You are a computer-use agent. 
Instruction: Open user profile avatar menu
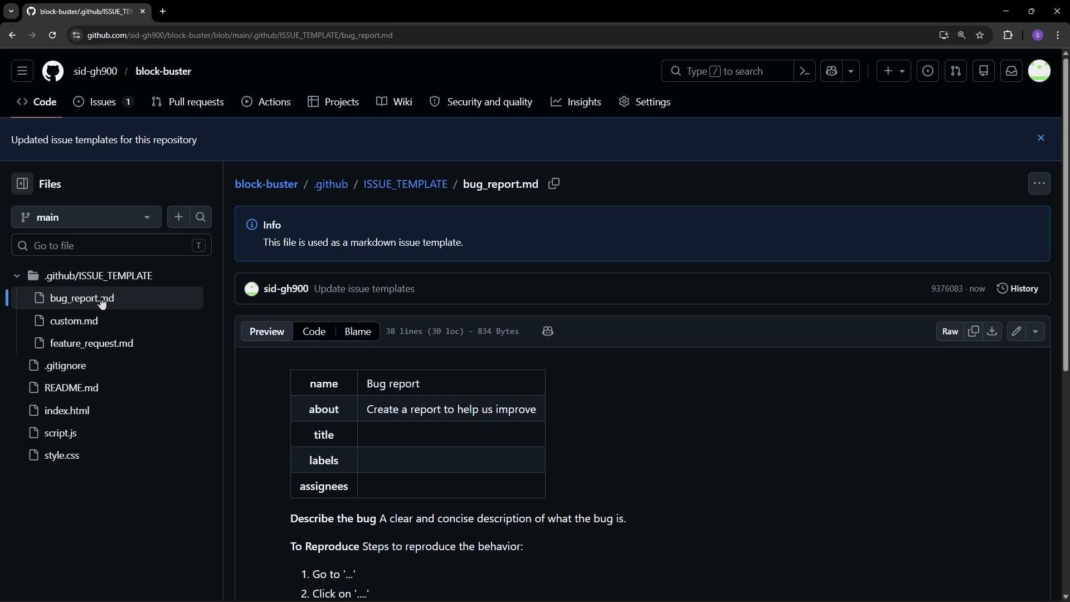pos(1039,71)
